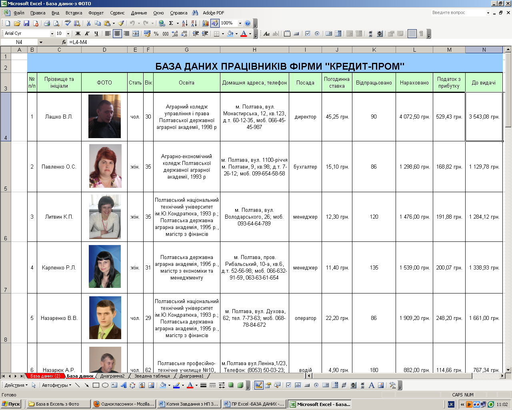Merge and center cells
Screen dimensions: 512x410
136,34
